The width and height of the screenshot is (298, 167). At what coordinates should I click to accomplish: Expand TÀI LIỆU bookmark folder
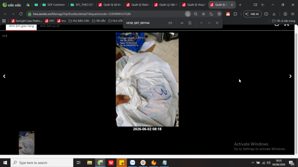point(99,21)
